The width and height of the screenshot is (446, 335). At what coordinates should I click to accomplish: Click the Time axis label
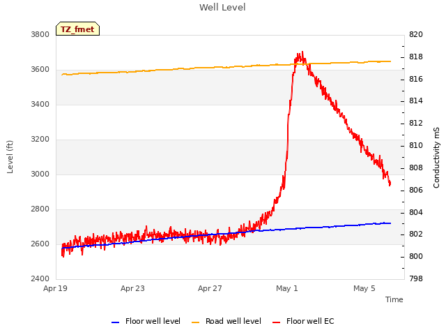pyautogui.click(x=394, y=299)
